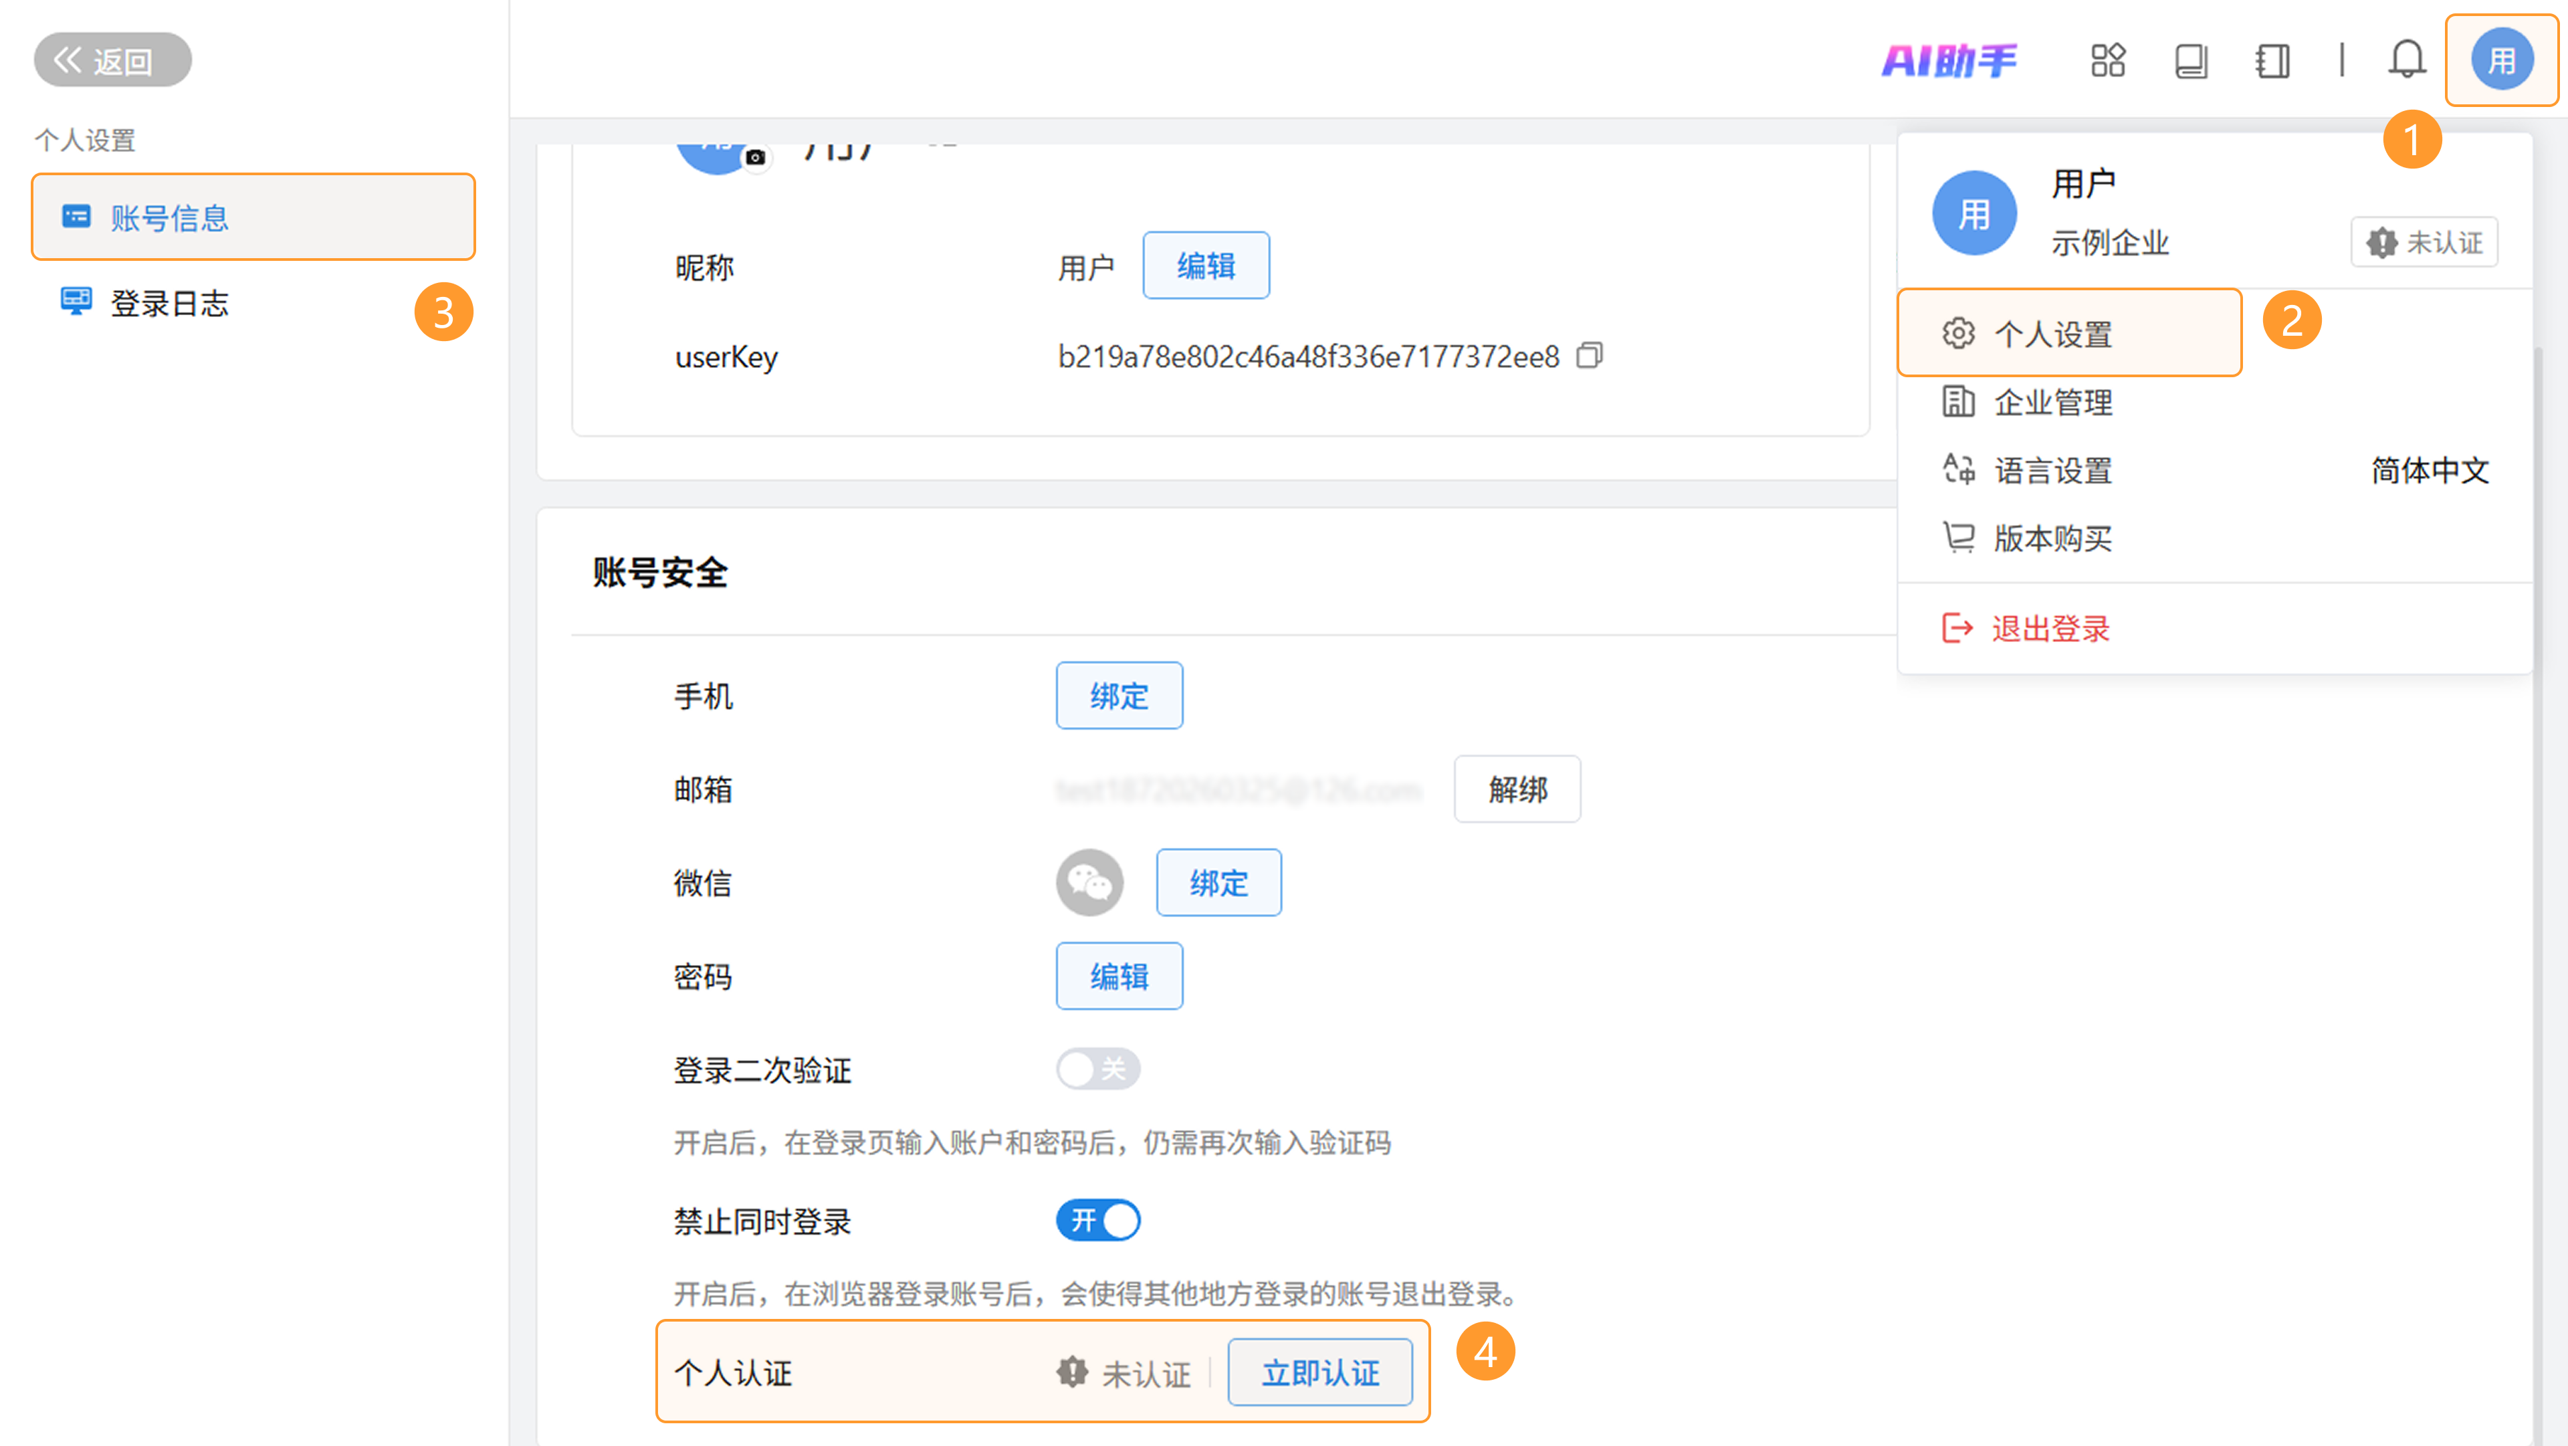Viewport: 2568px width, 1446px height.
Task: Click 返回 to go back
Action: pos(112,60)
